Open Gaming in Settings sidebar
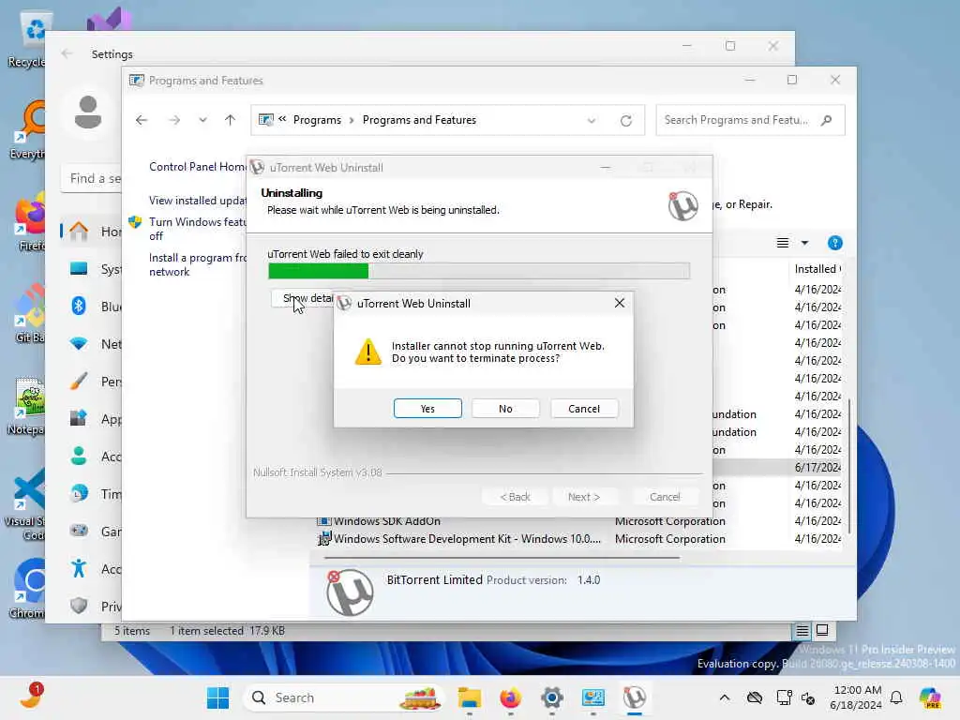 click(x=92, y=531)
